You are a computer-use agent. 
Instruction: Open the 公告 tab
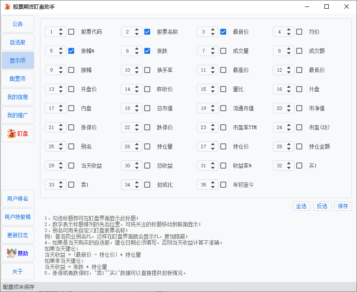pyautogui.click(x=18, y=24)
